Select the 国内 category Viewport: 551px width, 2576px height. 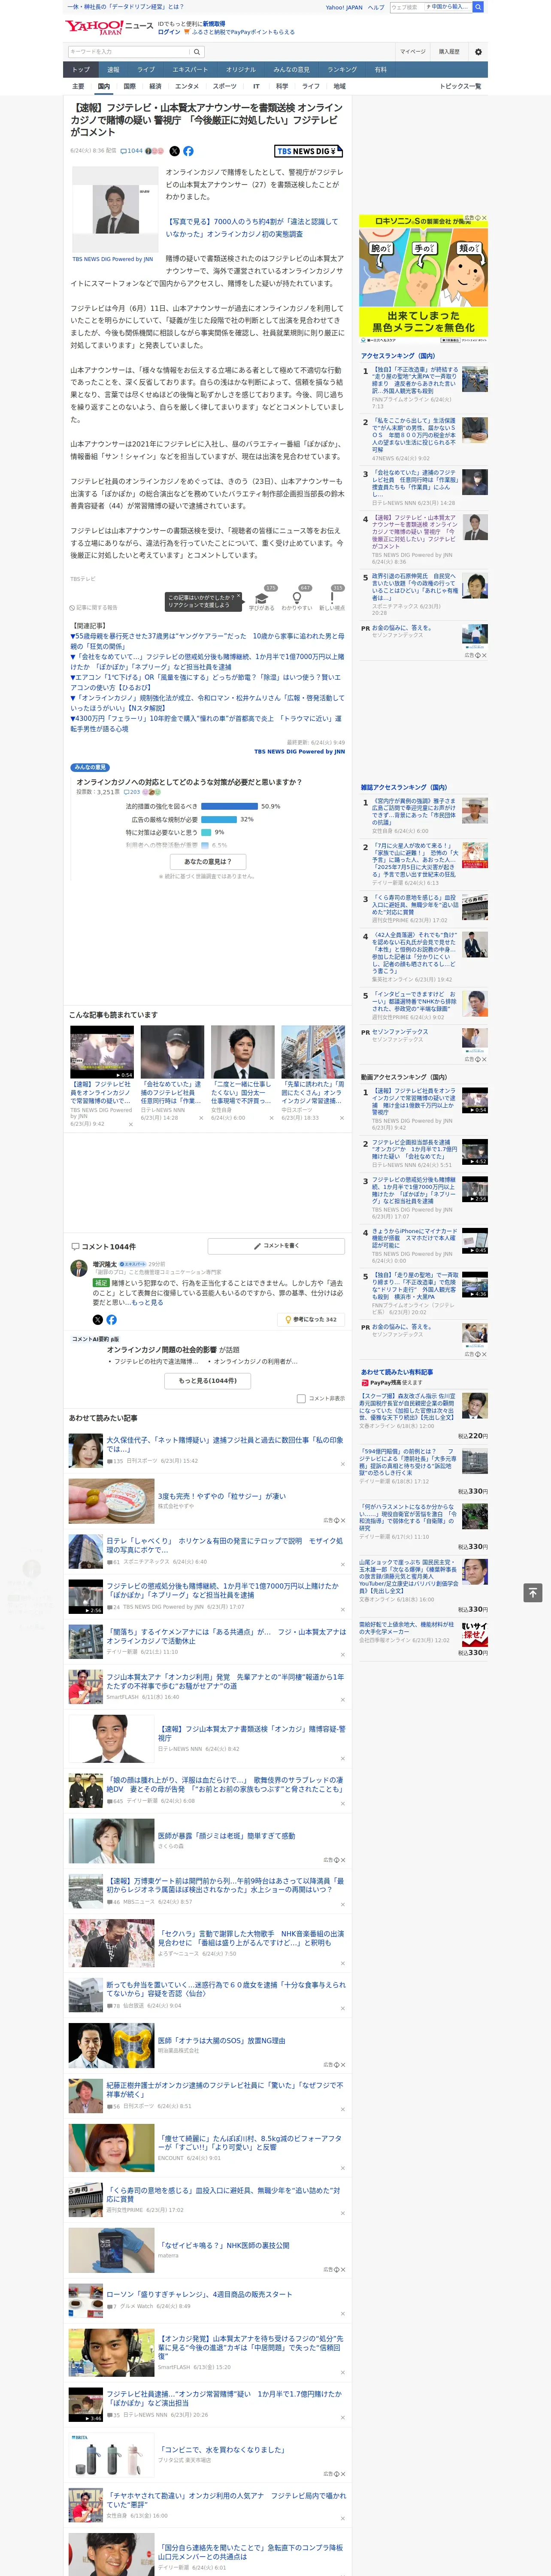click(x=103, y=86)
